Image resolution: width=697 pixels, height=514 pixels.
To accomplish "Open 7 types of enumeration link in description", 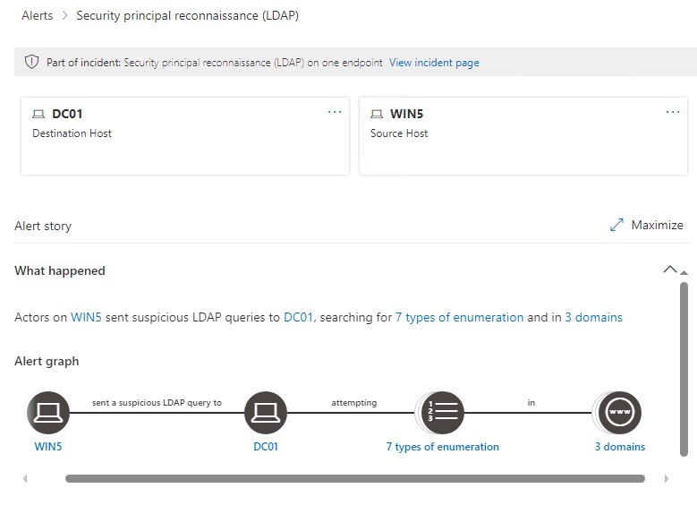I will click(x=459, y=317).
